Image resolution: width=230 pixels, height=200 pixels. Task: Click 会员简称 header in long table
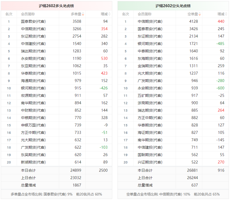[x=28, y=14]
